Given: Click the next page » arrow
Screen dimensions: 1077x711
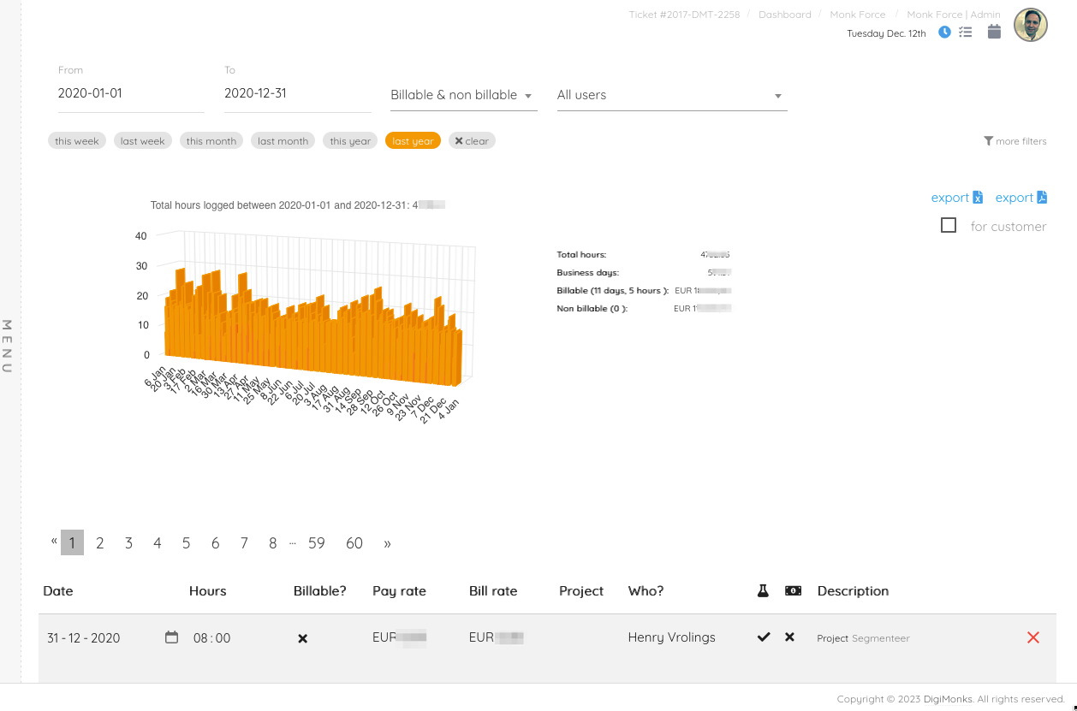Looking at the screenshot, I should (x=387, y=543).
